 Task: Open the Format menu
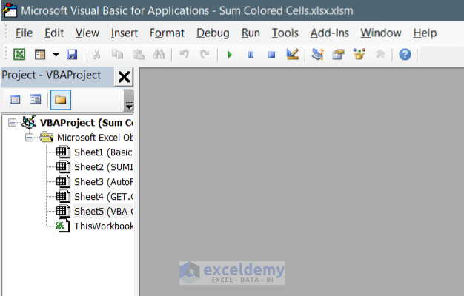[x=167, y=33]
